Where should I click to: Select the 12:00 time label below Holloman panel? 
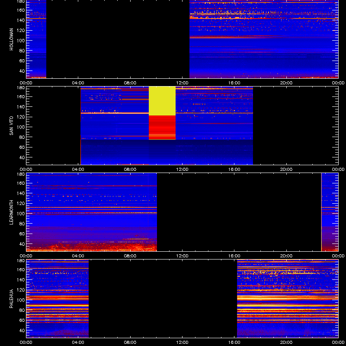pos(182,83)
